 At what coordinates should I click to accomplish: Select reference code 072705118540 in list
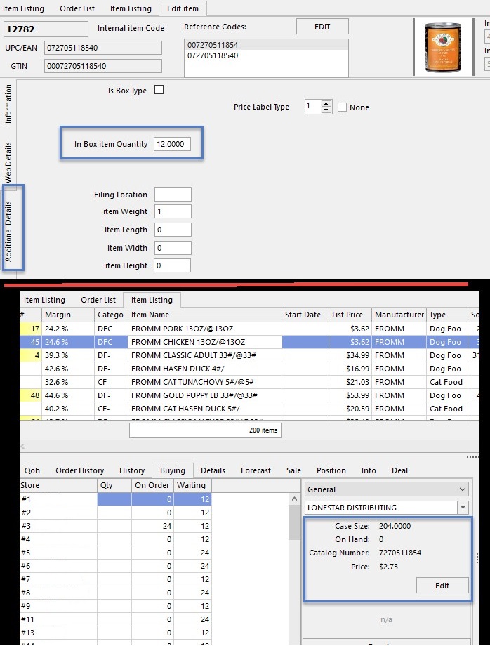[x=266, y=55]
